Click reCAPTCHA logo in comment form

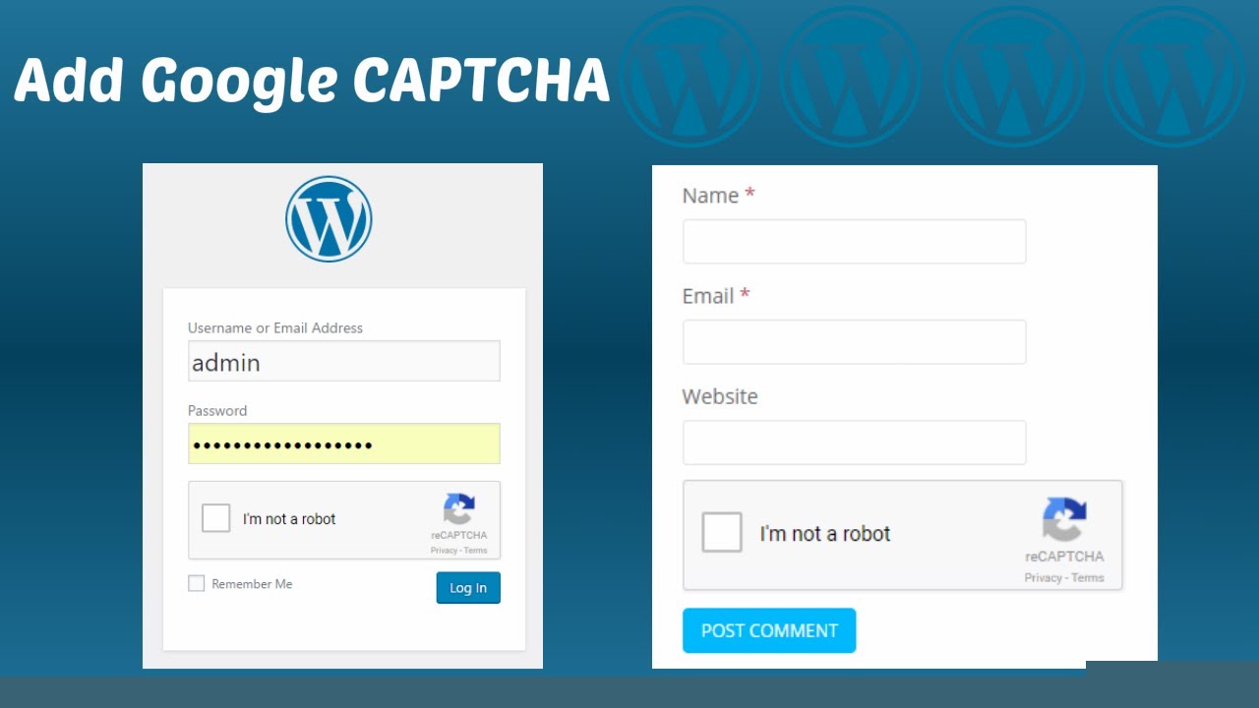point(1064,519)
